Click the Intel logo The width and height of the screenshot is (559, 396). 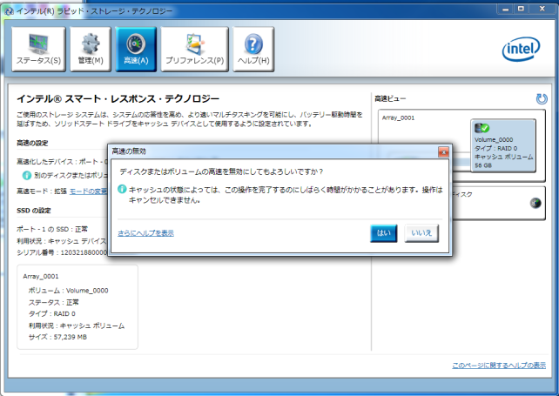coord(521,50)
